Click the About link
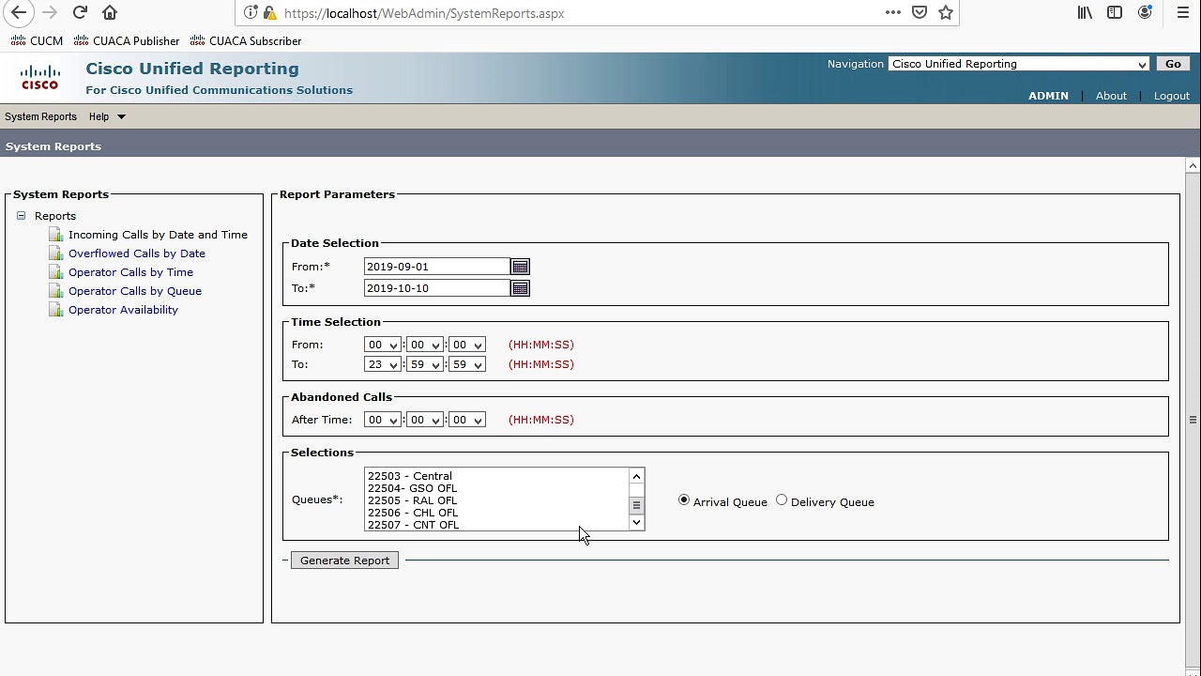The height and width of the screenshot is (676, 1201). point(1111,96)
